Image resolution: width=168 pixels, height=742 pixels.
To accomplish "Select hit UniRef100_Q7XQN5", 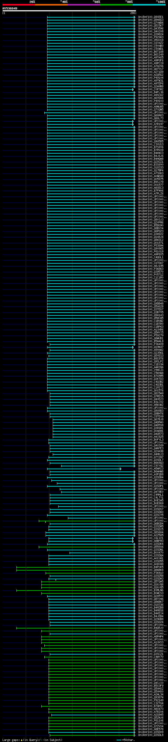I will [150, 110].
